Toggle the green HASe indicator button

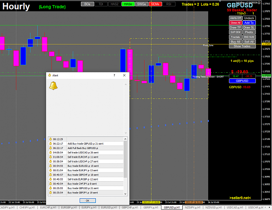coord(128,4)
